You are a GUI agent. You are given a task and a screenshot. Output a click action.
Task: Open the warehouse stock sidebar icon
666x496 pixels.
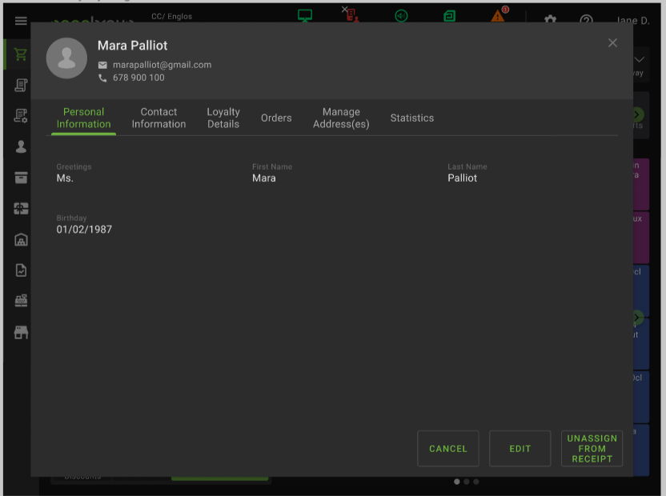pos(21,239)
